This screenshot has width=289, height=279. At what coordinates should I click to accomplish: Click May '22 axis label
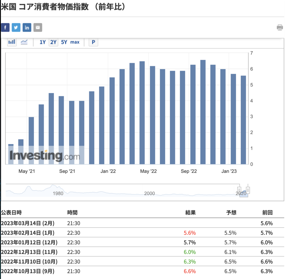point(148,171)
